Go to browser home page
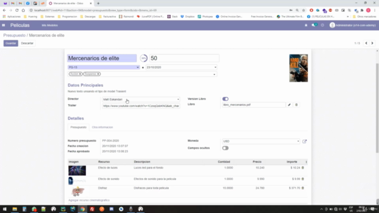This screenshot has height=213, width=379. click(23, 10)
